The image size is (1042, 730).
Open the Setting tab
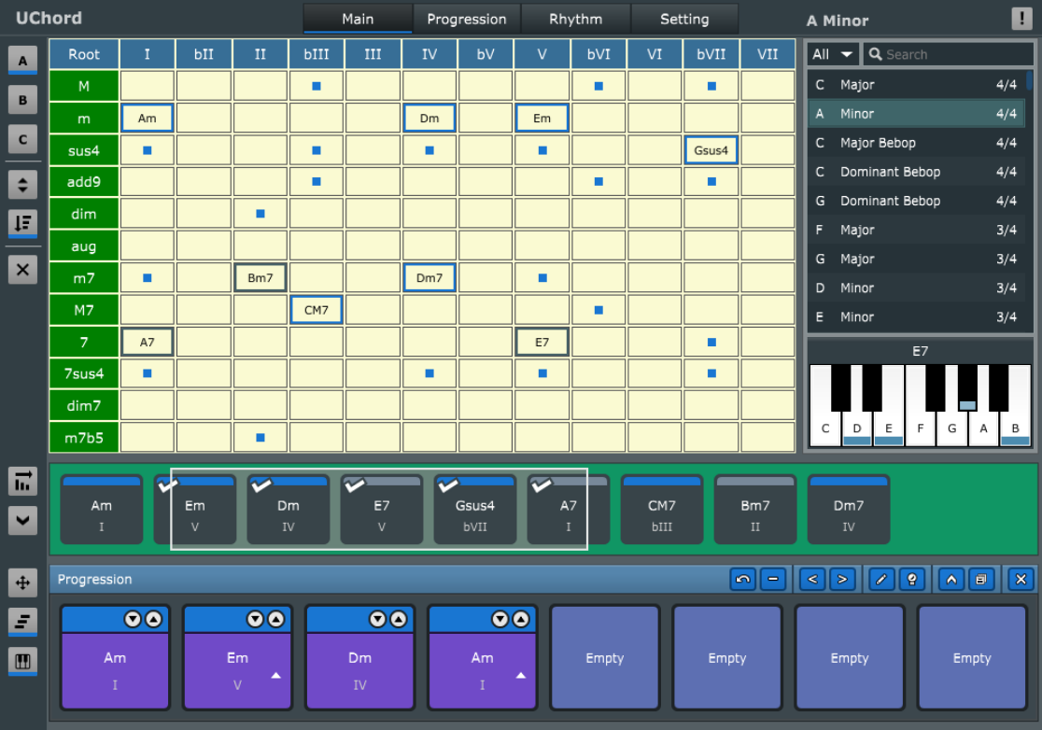[684, 19]
